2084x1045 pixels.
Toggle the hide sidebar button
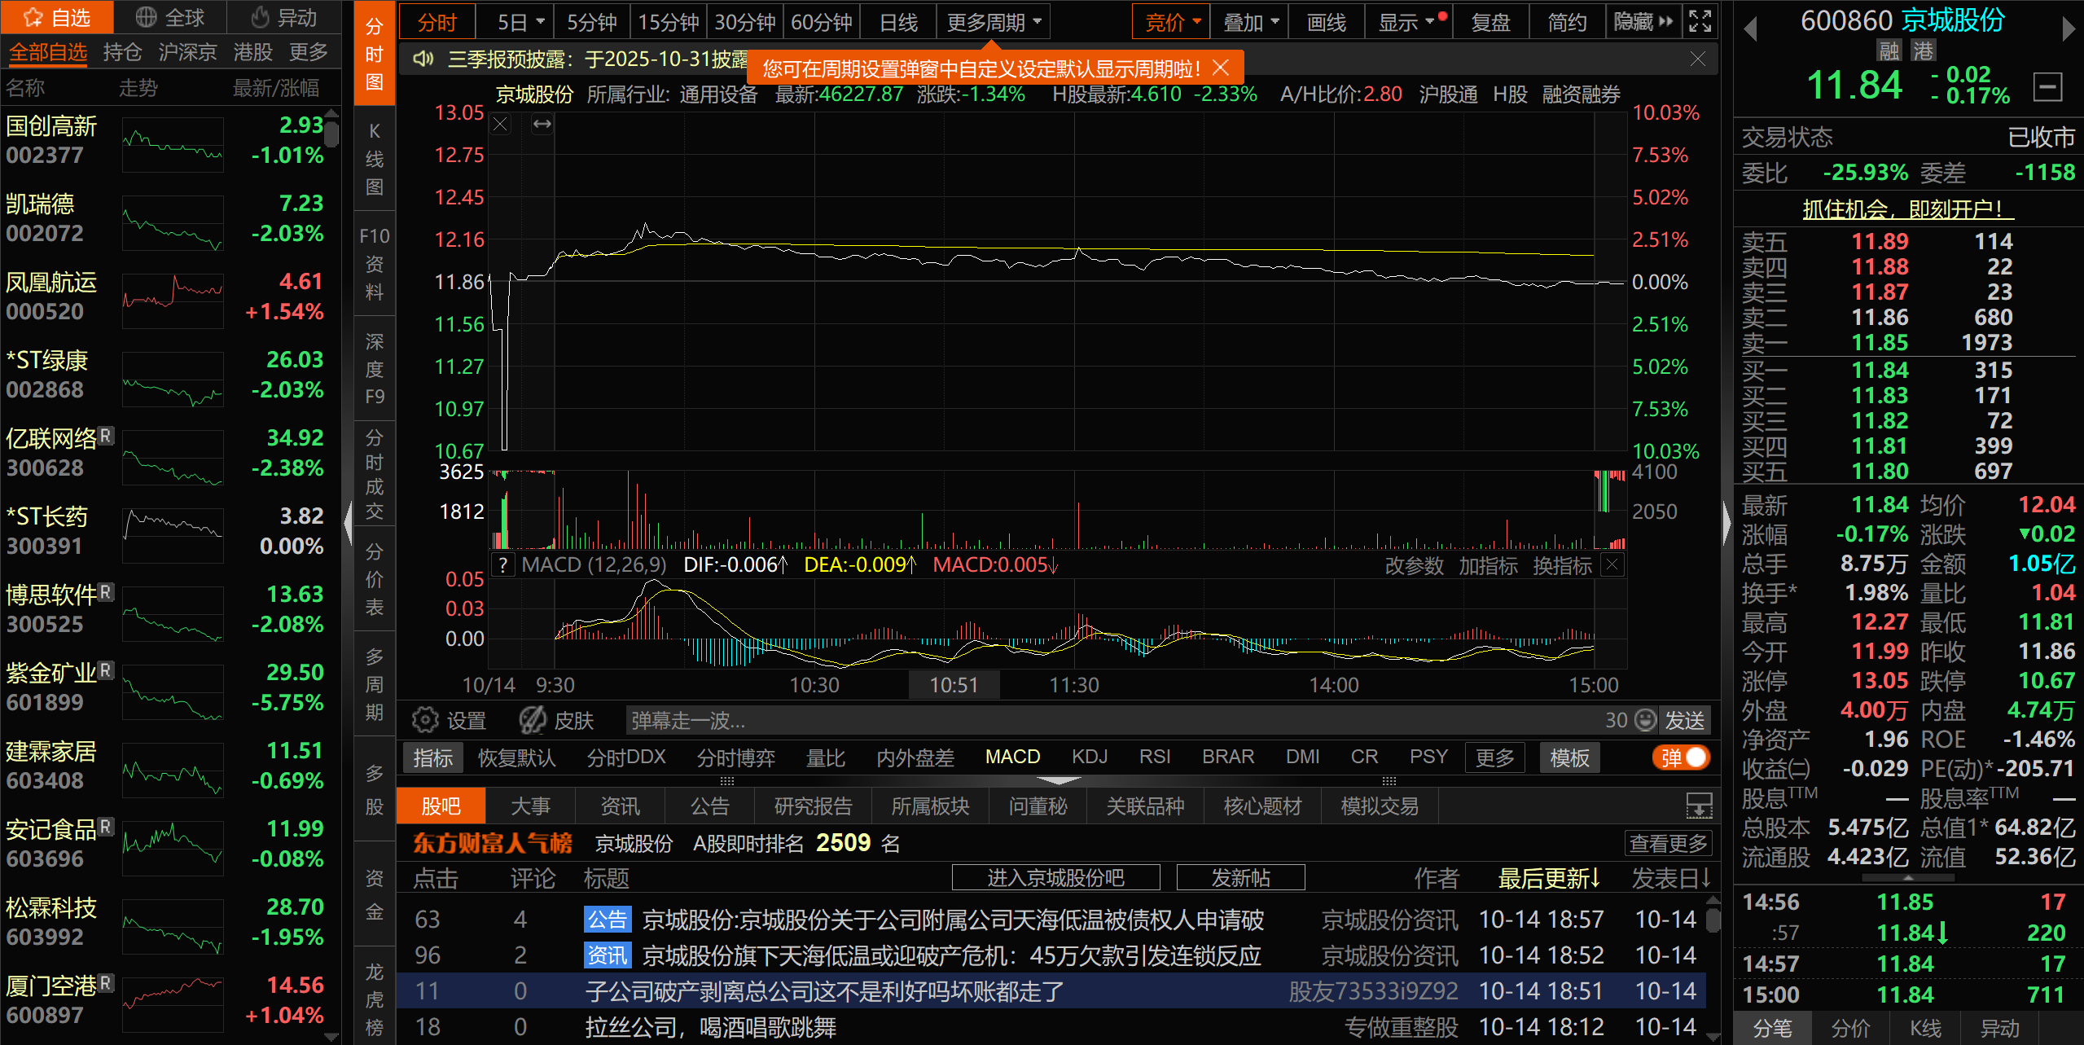(x=1643, y=22)
